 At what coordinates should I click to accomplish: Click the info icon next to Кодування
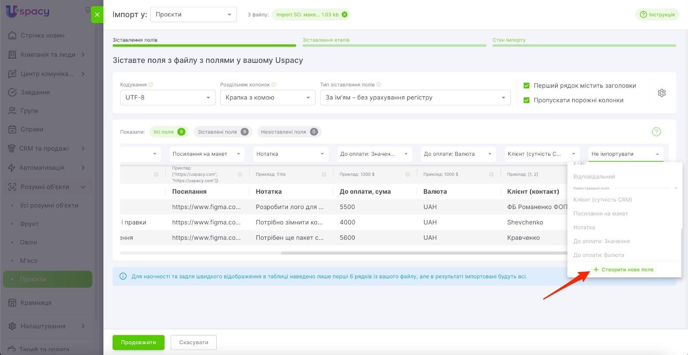click(x=150, y=85)
